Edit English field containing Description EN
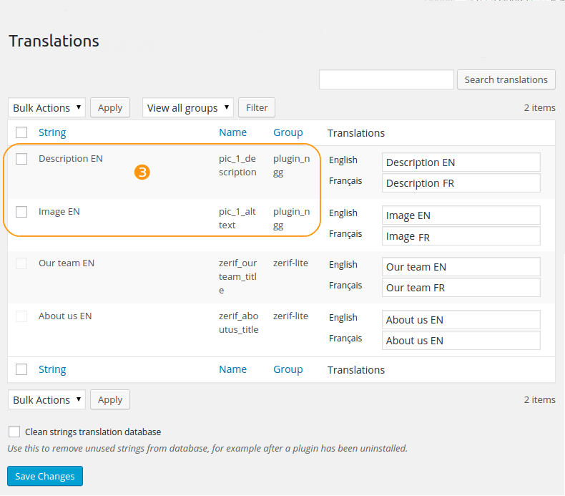Viewport: 565px width, 496px height. click(x=461, y=162)
